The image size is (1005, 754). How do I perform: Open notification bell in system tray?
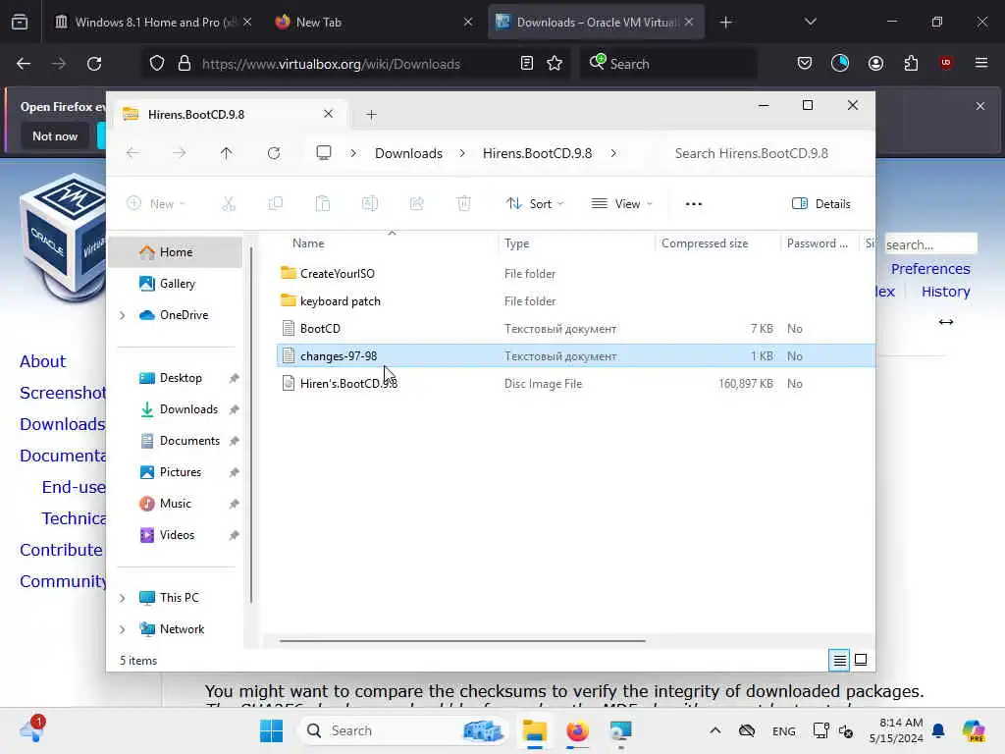tap(938, 730)
